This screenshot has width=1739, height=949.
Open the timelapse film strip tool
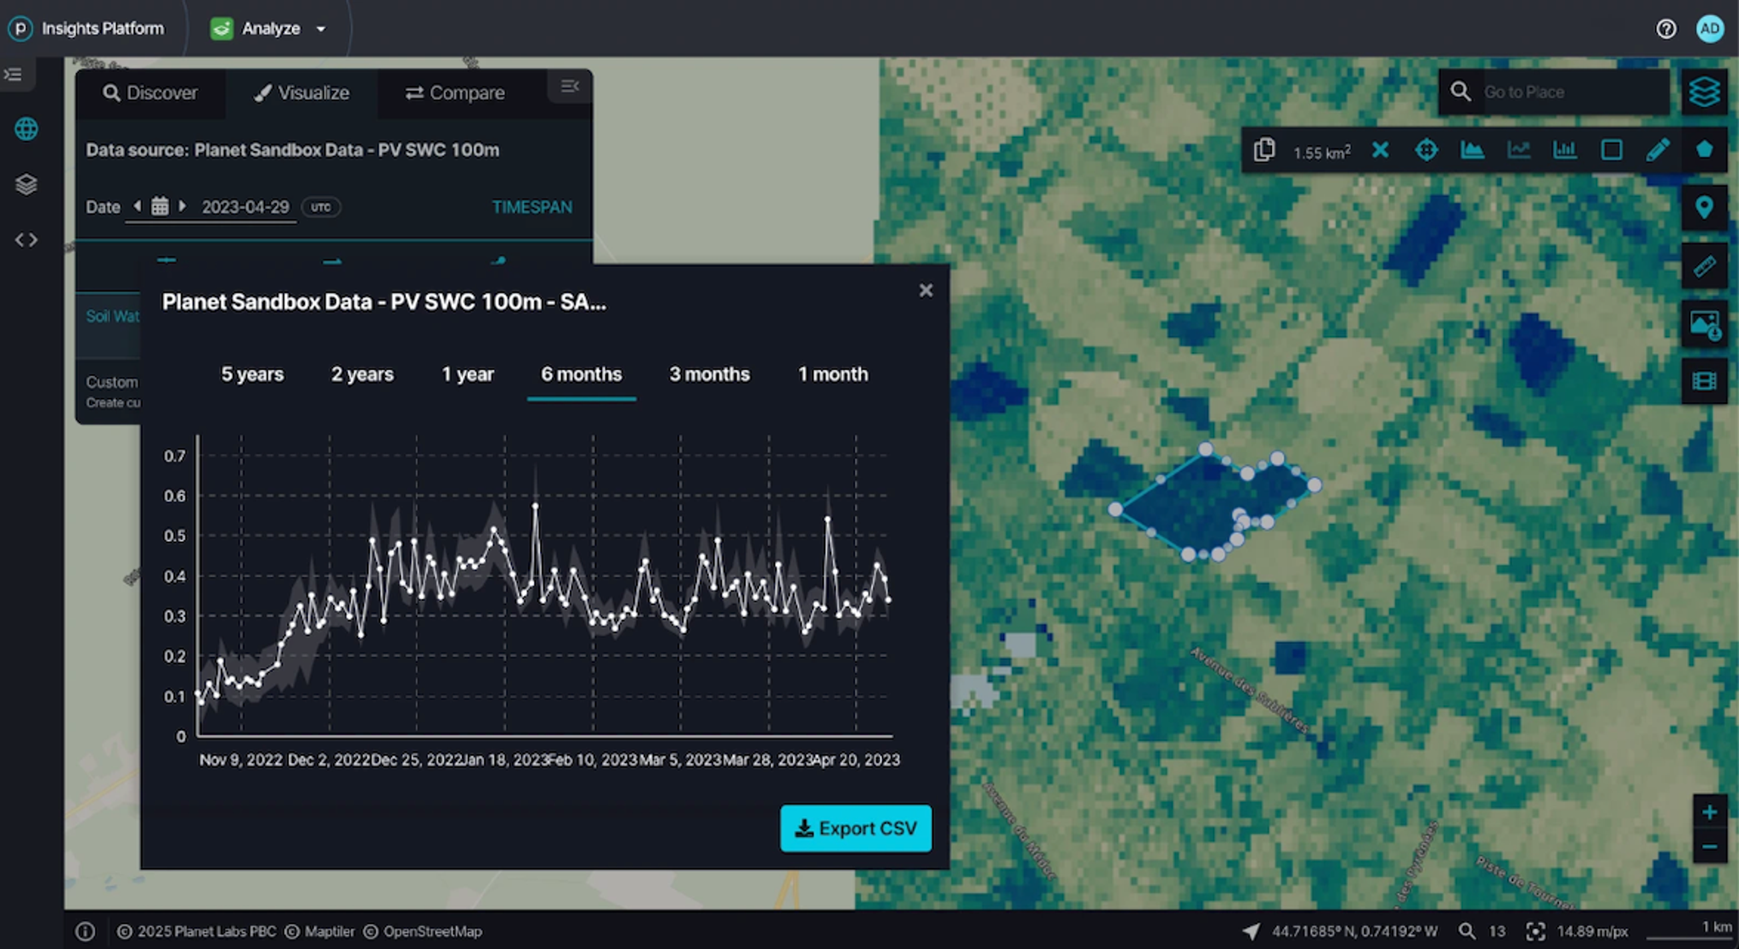[1704, 381]
